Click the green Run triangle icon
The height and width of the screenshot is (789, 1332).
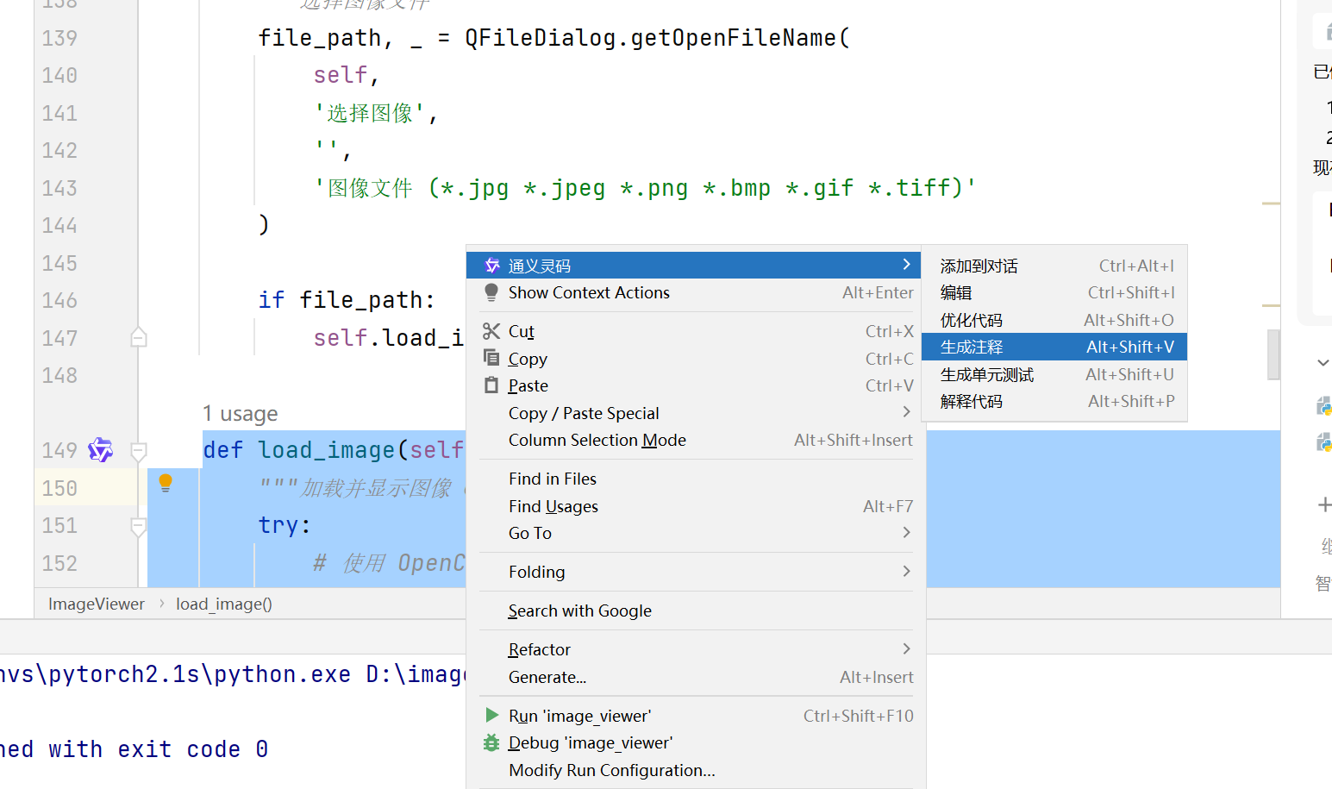491,715
